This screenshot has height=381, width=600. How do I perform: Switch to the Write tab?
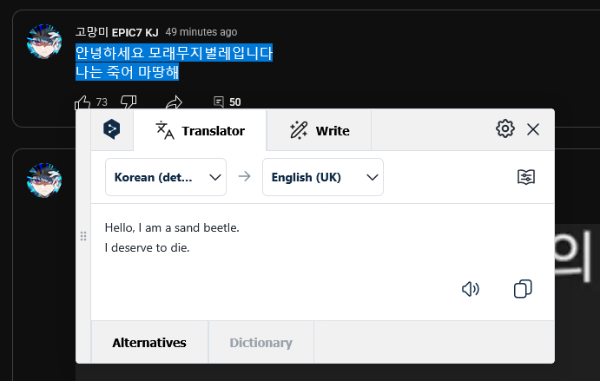[319, 130]
